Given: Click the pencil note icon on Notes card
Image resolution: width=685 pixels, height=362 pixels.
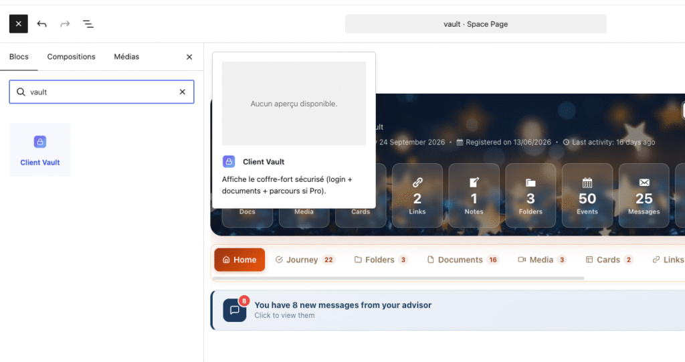Looking at the screenshot, I should (474, 182).
